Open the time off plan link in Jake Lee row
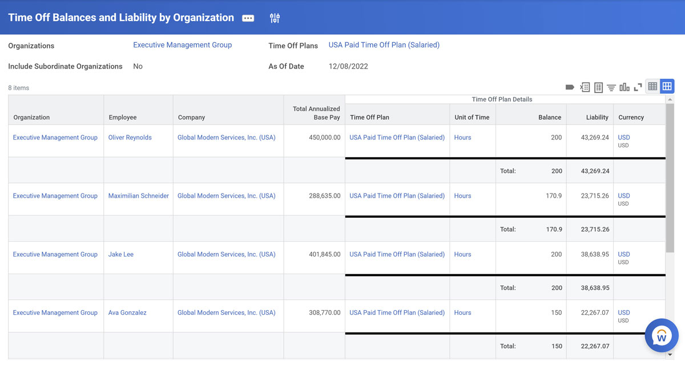Screen dimensions: 685x369 coord(397,255)
